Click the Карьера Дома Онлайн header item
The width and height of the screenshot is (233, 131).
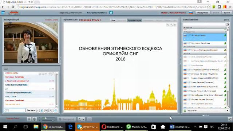(x=70, y=13)
